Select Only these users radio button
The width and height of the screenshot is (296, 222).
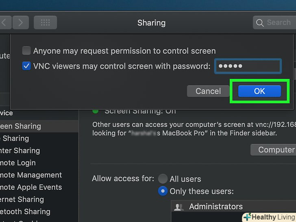[163, 191]
